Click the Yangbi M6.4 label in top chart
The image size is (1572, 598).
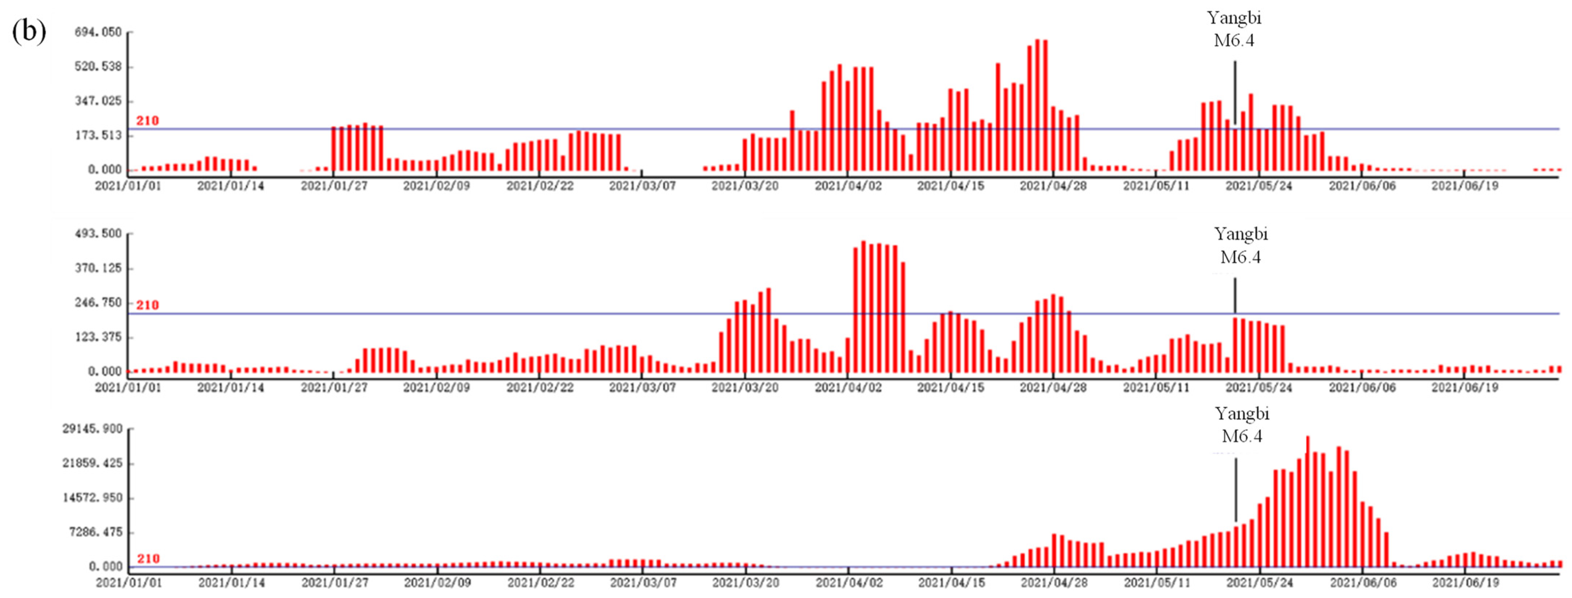pos(1234,29)
